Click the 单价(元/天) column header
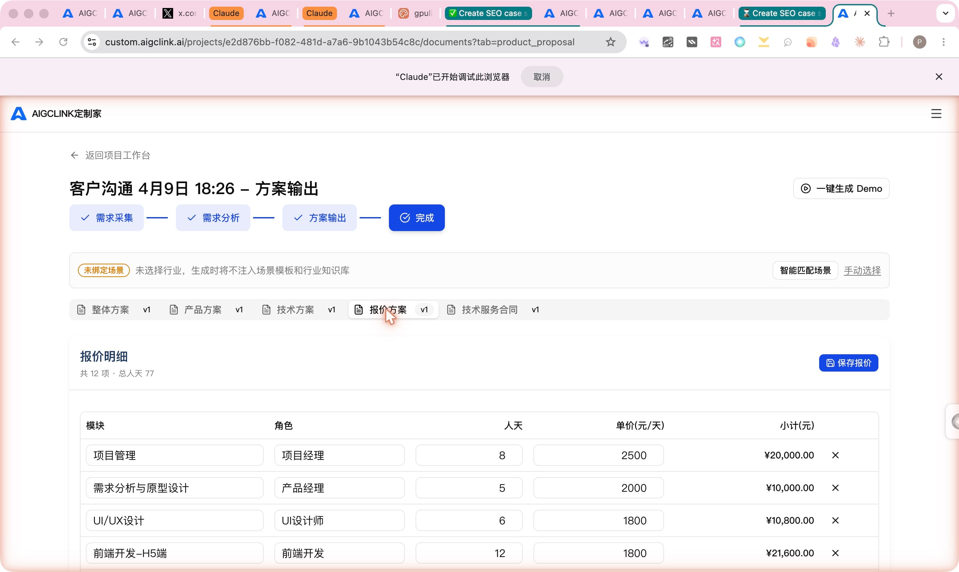The width and height of the screenshot is (959, 572). [640, 426]
